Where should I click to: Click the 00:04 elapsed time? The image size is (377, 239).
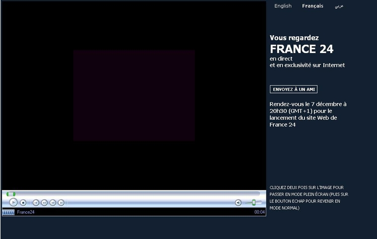pos(259,212)
